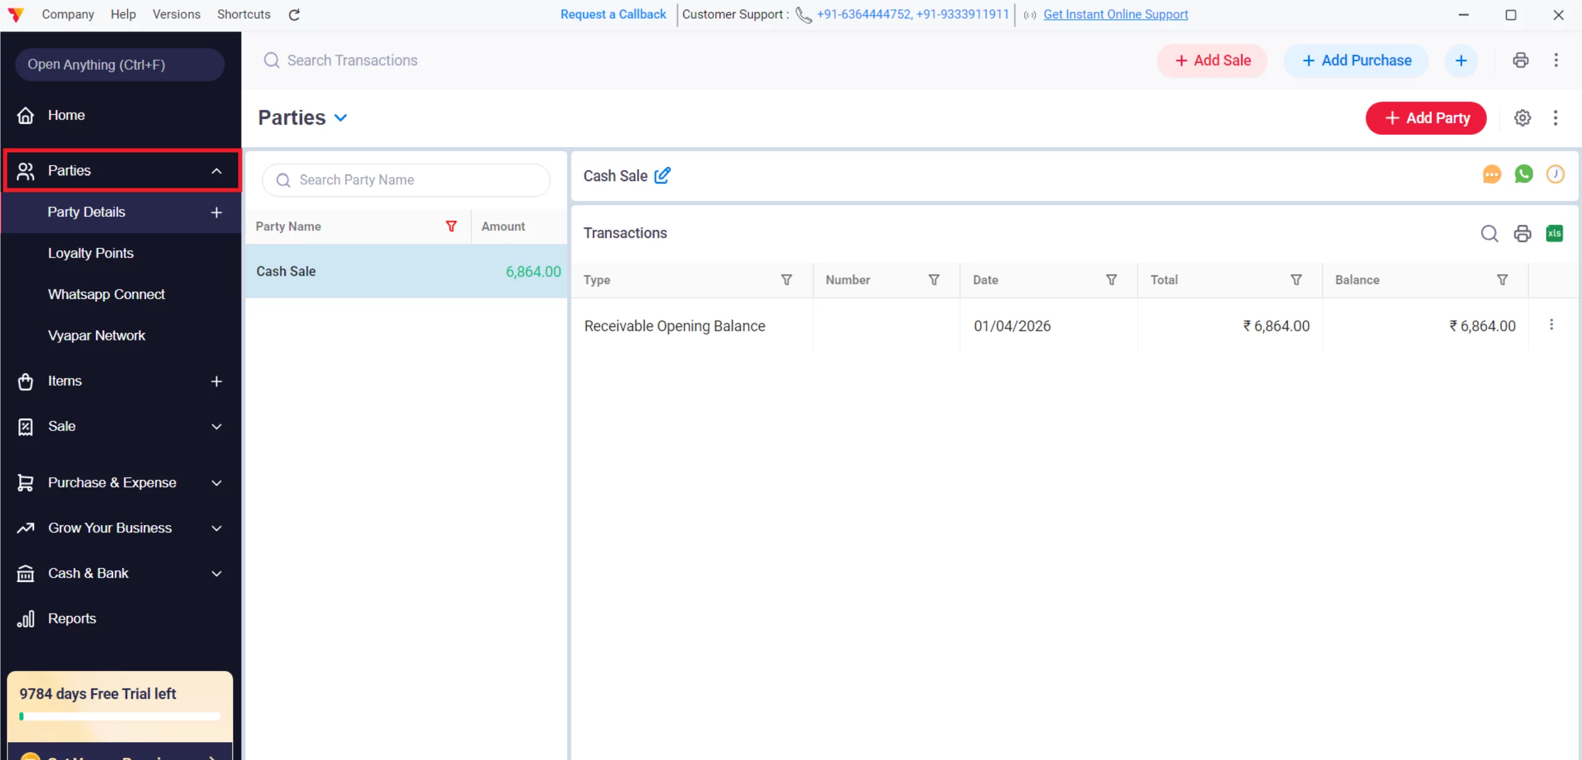Open the party settings gear icon

1522,117
